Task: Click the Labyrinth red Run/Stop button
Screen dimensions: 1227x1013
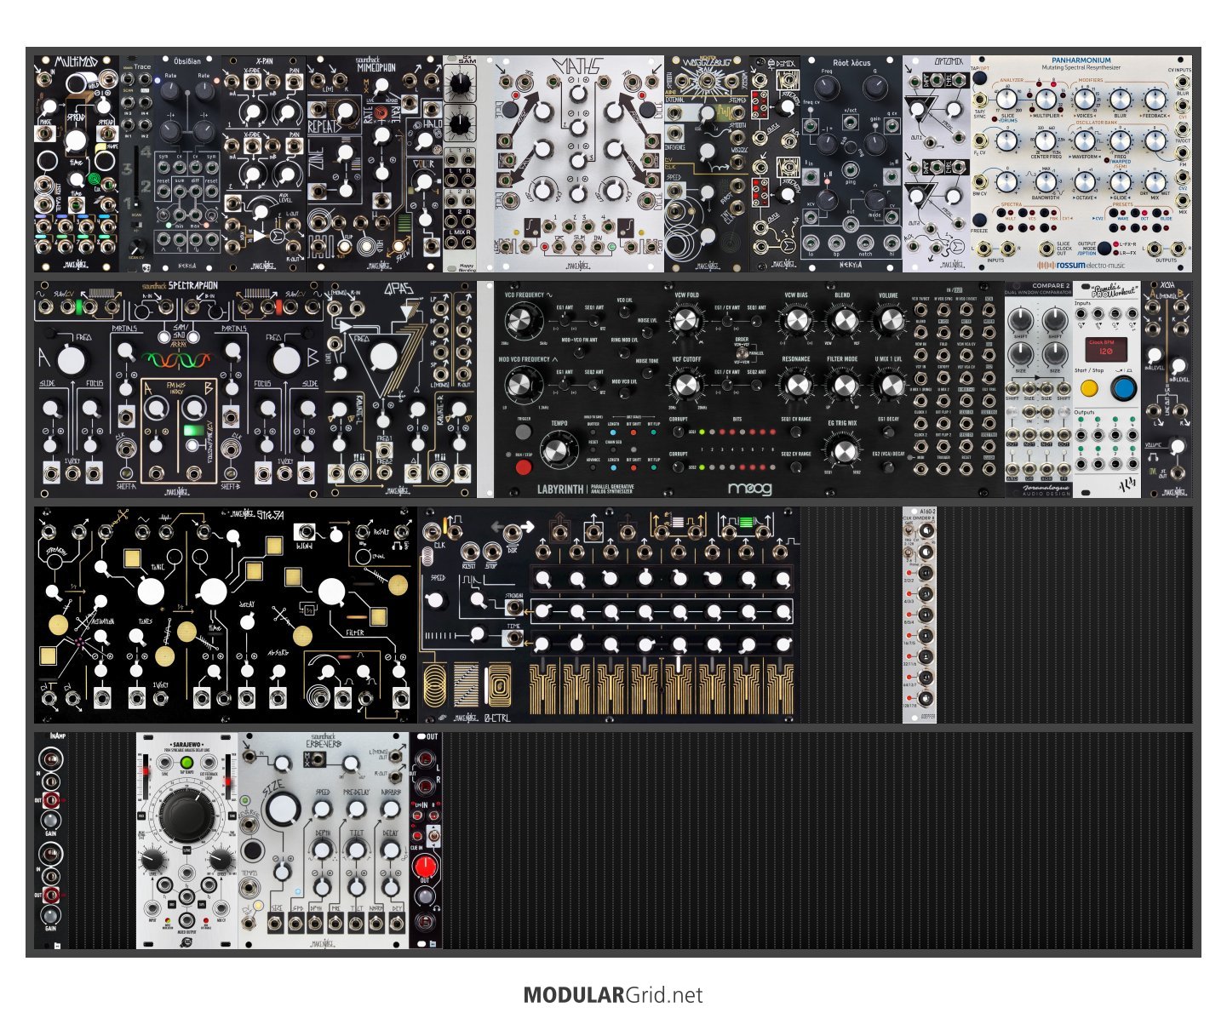Action: tap(524, 467)
